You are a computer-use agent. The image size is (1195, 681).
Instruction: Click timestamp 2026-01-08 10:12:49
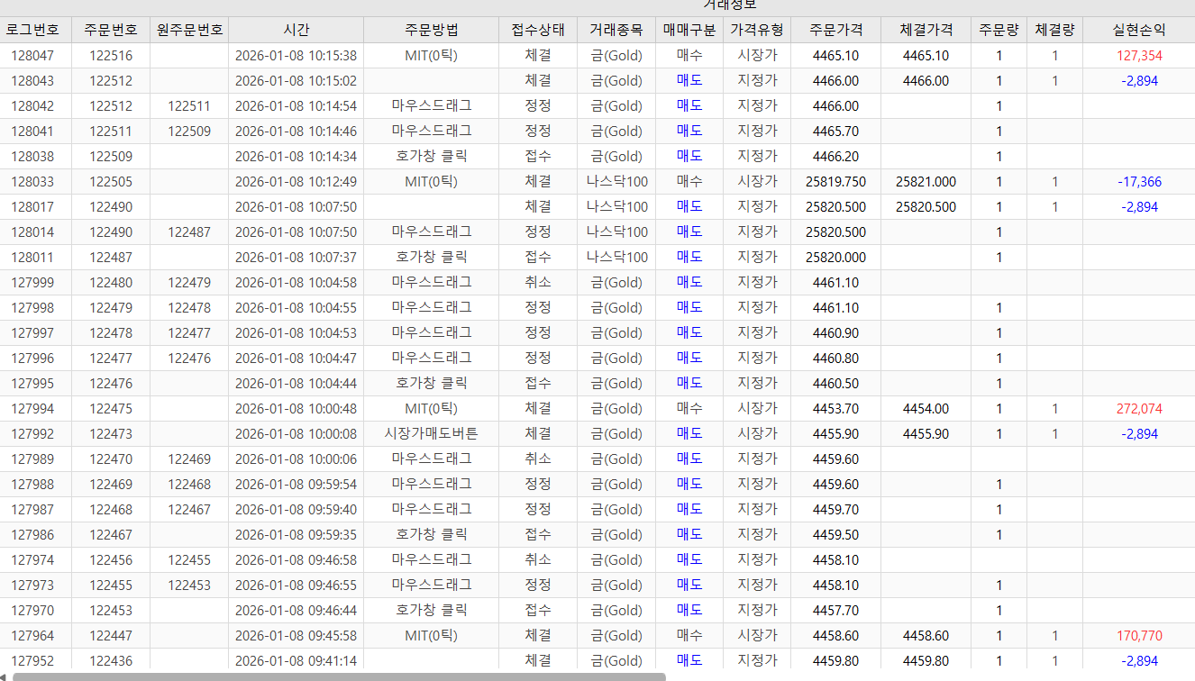coord(296,181)
